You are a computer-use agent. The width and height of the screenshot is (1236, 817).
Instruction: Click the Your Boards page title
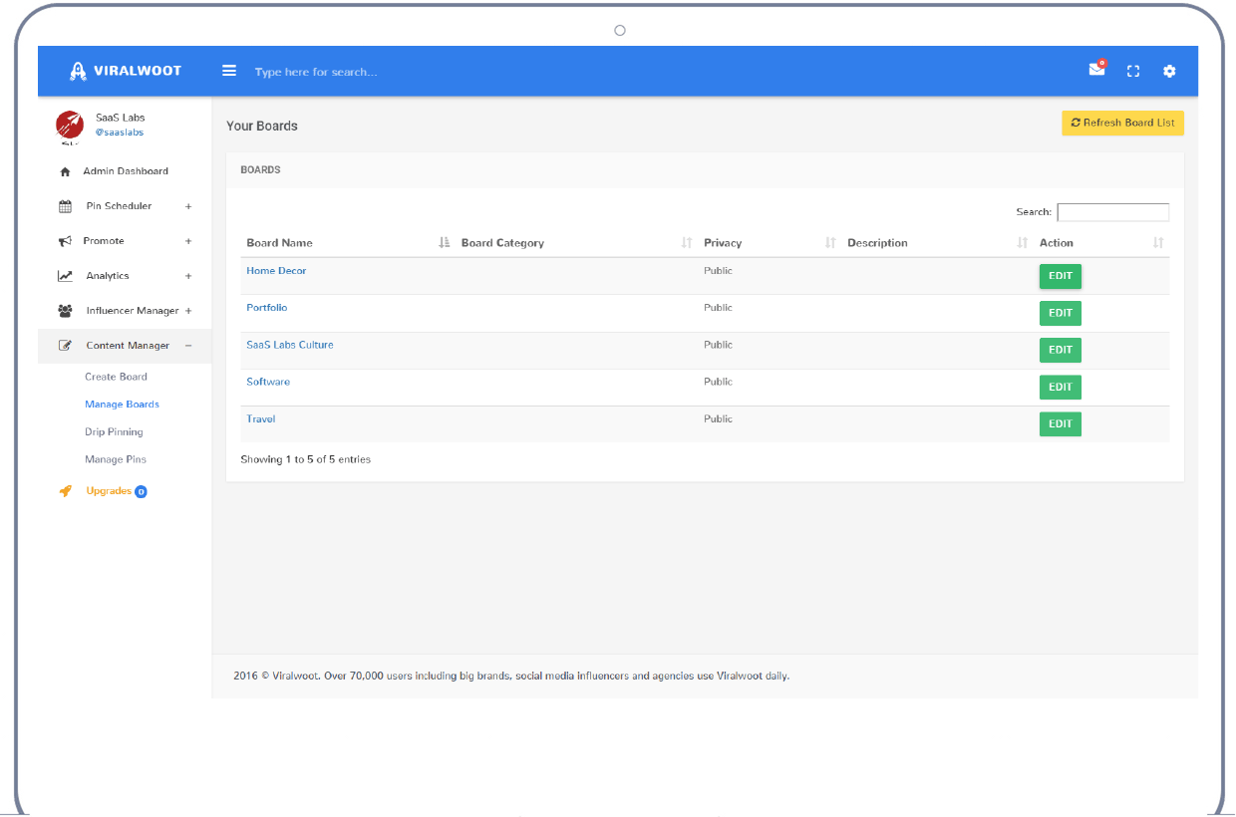point(262,126)
